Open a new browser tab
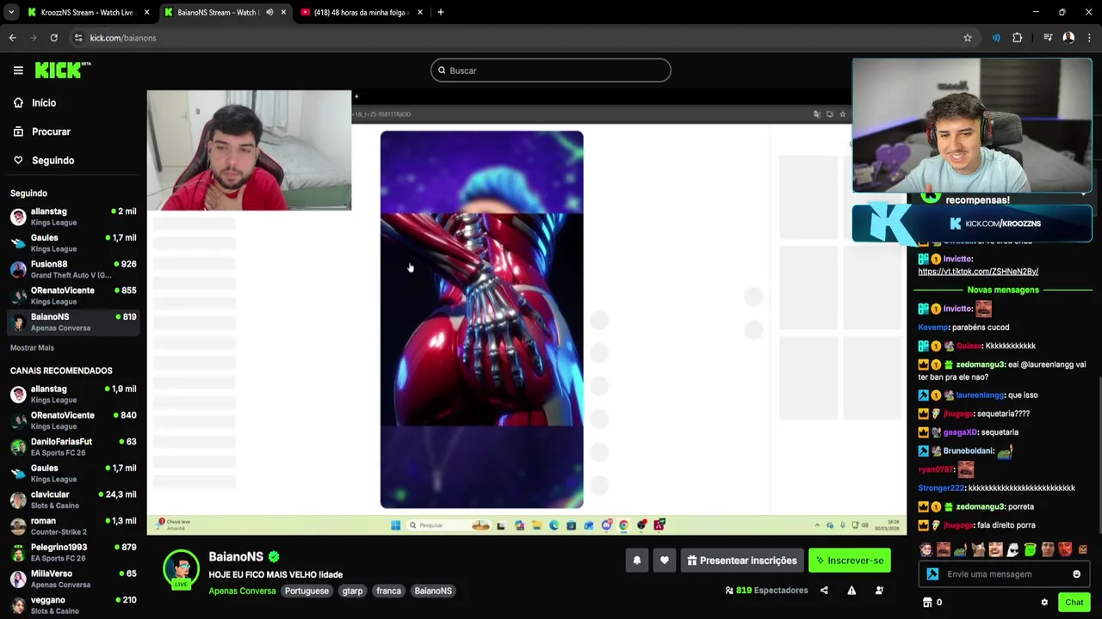This screenshot has width=1102, height=619. 440,12
